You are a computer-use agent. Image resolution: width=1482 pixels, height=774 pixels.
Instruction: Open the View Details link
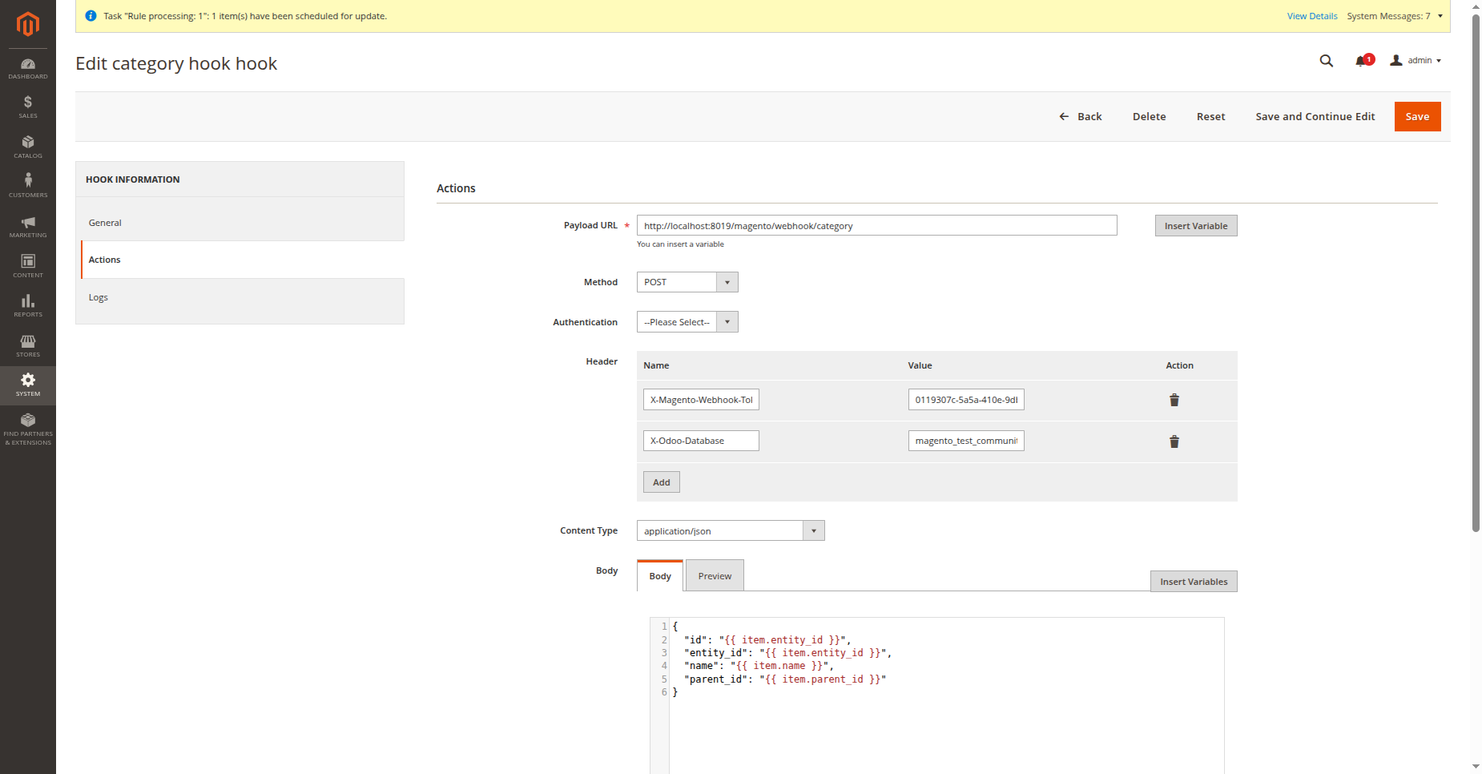tap(1312, 16)
